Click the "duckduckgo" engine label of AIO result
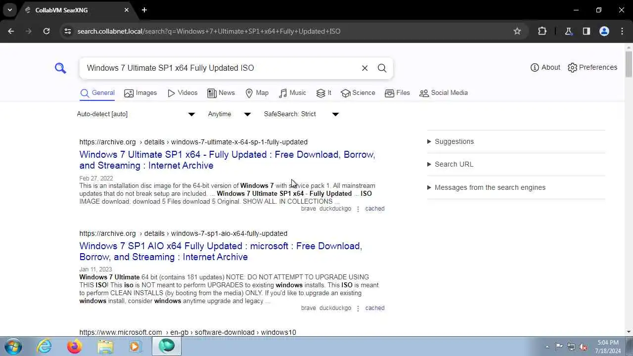The image size is (633, 356). coord(335,308)
